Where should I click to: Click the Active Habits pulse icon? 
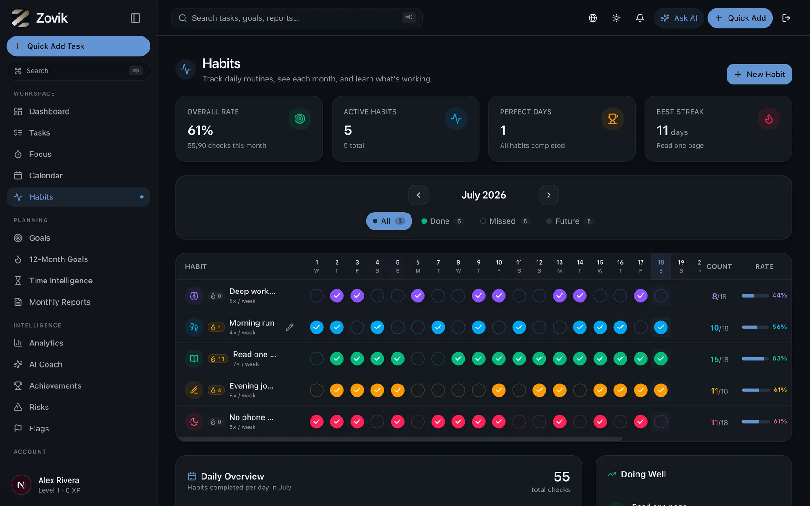456,119
